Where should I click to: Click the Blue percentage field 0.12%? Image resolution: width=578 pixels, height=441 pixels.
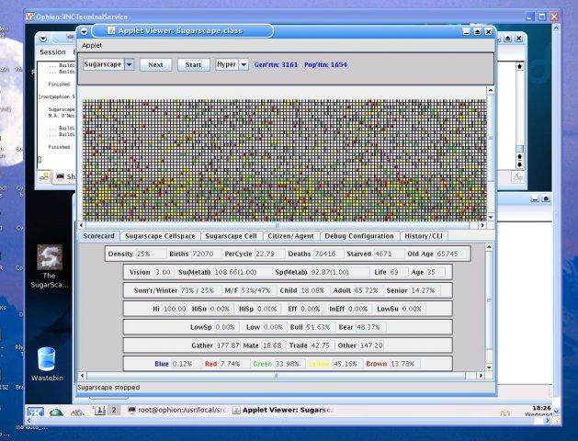point(187,364)
